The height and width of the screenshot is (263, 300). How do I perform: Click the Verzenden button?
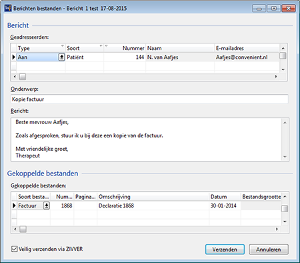225,250
